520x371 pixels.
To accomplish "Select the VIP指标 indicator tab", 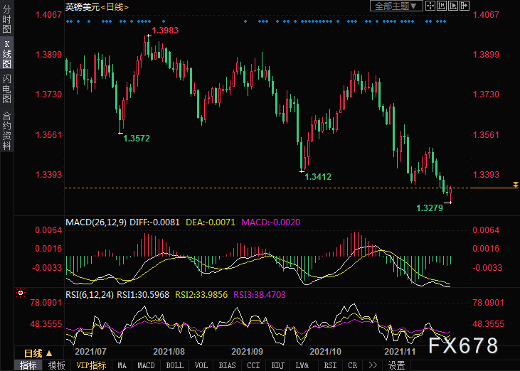I will [x=91, y=365].
